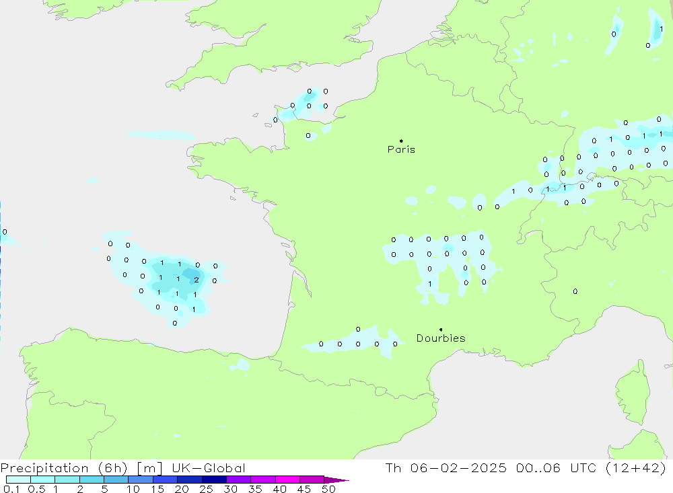Click the '2' precipitation value in Biscay
673x493 pixels.
(196, 280)
